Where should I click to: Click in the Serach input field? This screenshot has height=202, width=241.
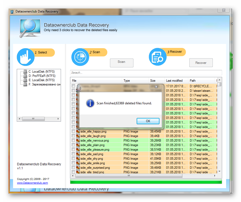(x=146, y=73)
